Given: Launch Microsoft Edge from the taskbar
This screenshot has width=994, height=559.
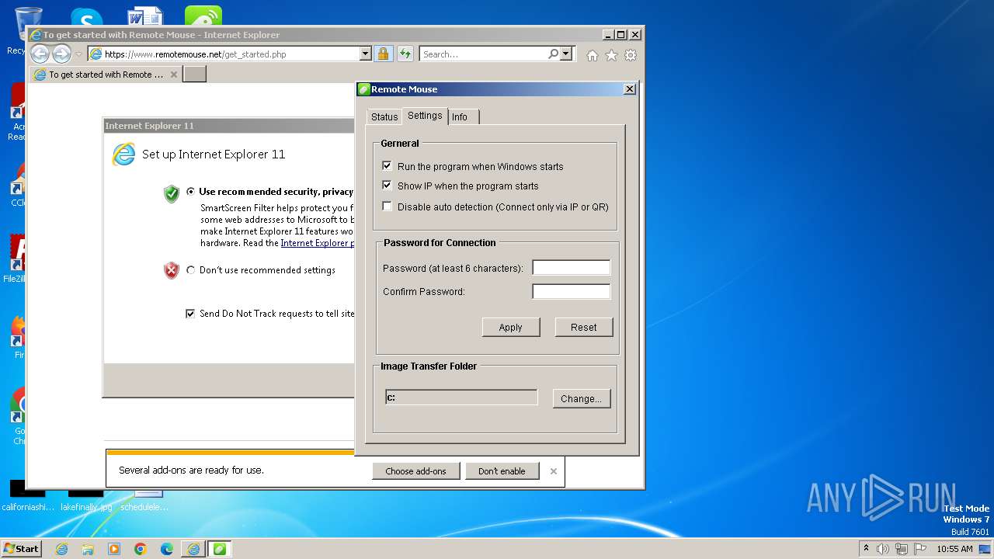Looking at the screenshot, I should pyautogui.click(x=167, y=549).
